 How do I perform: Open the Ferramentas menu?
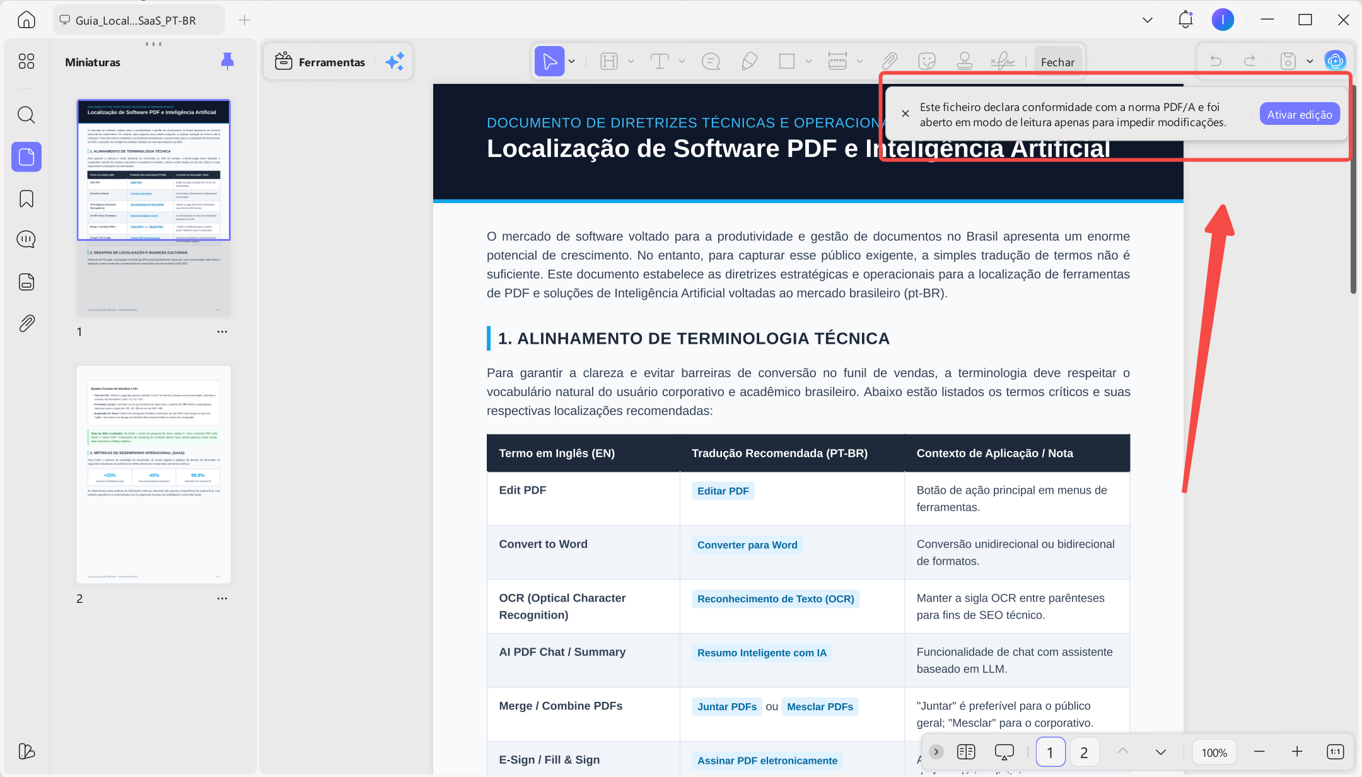pos(320,62)
